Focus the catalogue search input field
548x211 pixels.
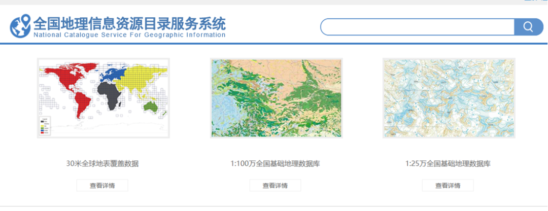(418, 27)
